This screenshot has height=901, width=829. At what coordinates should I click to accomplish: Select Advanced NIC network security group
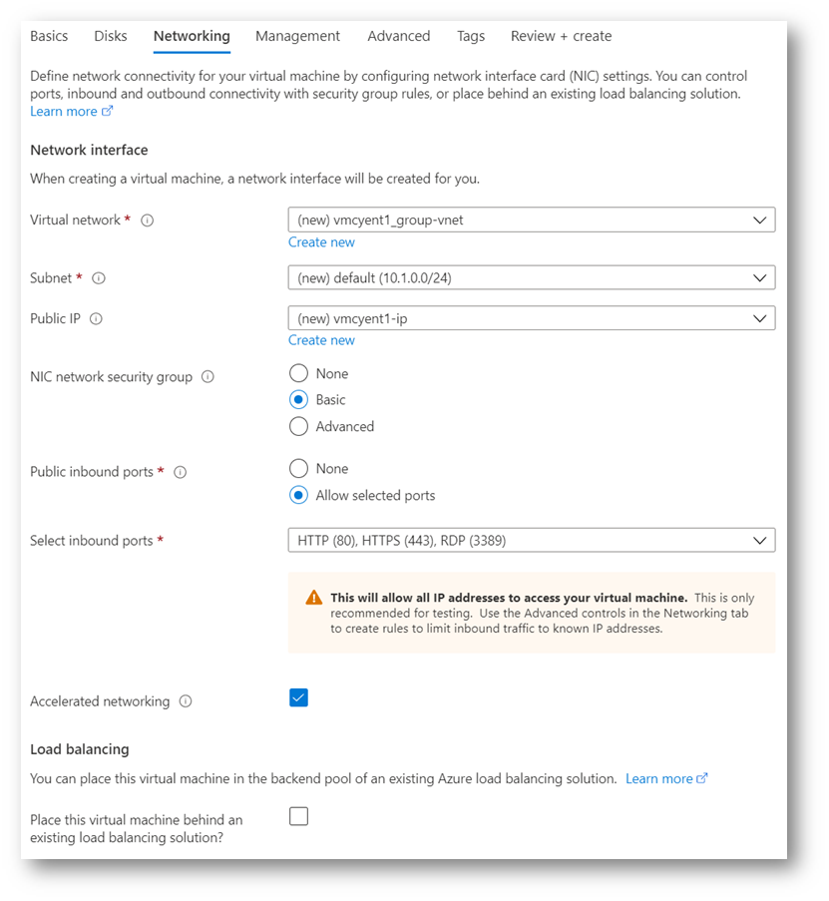point(298,426)
